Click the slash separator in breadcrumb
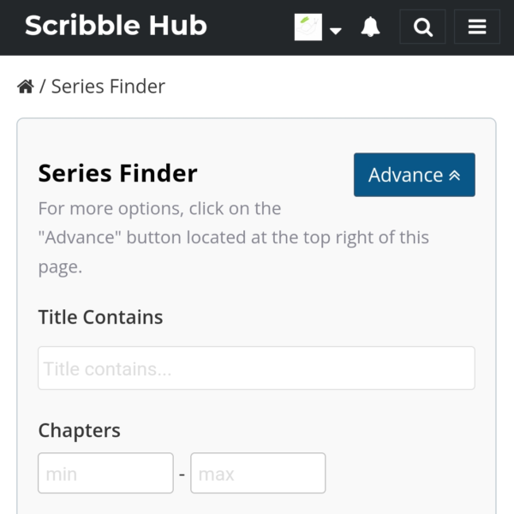 click(43, 87)
